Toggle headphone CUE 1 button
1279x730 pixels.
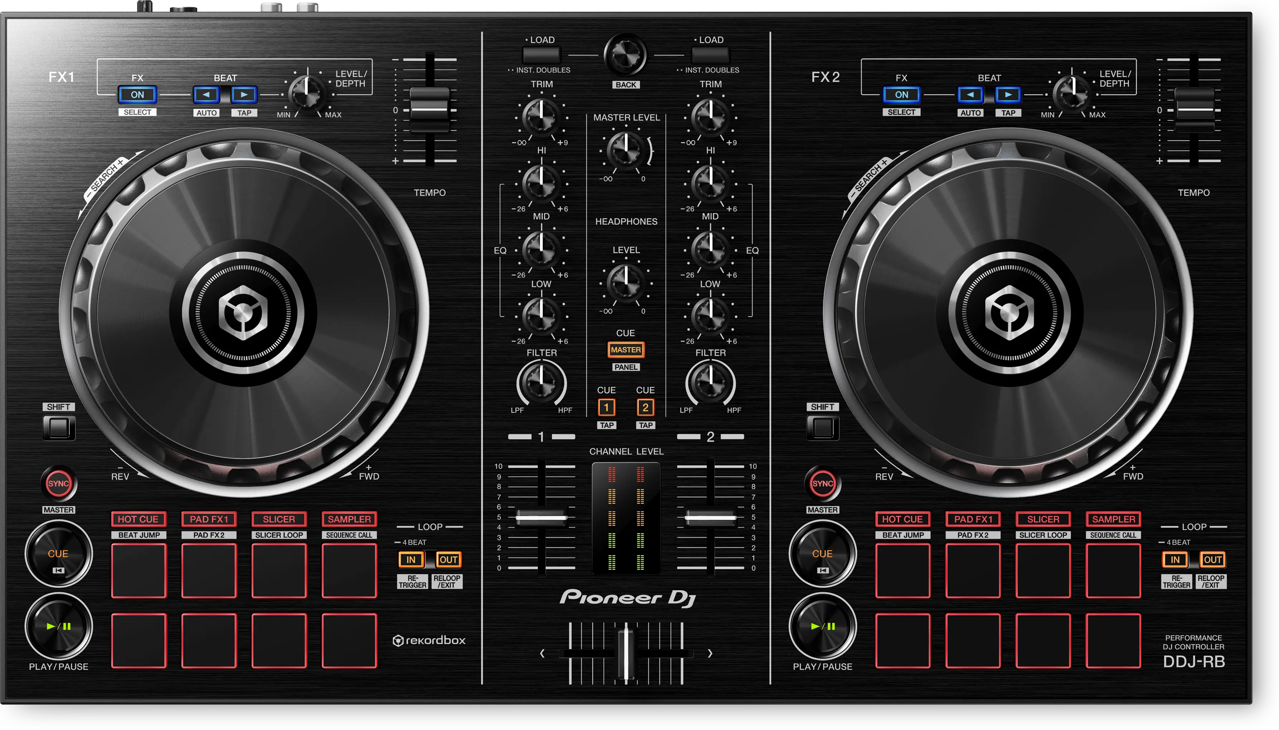(606, 408)
